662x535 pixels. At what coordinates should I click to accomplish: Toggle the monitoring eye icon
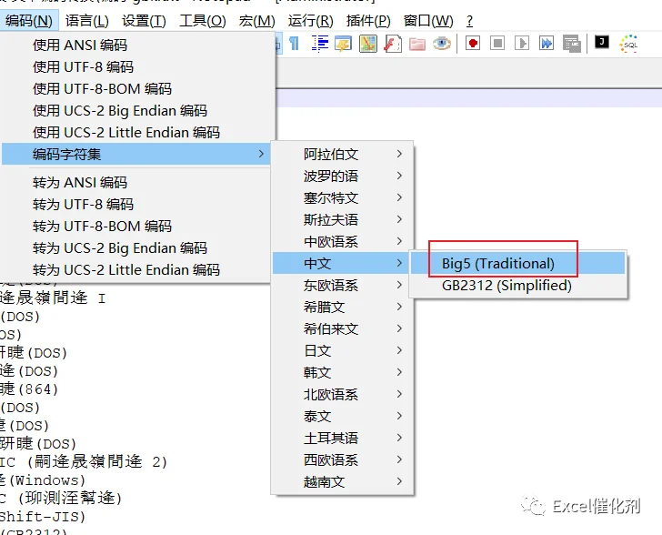click(442, 44)
